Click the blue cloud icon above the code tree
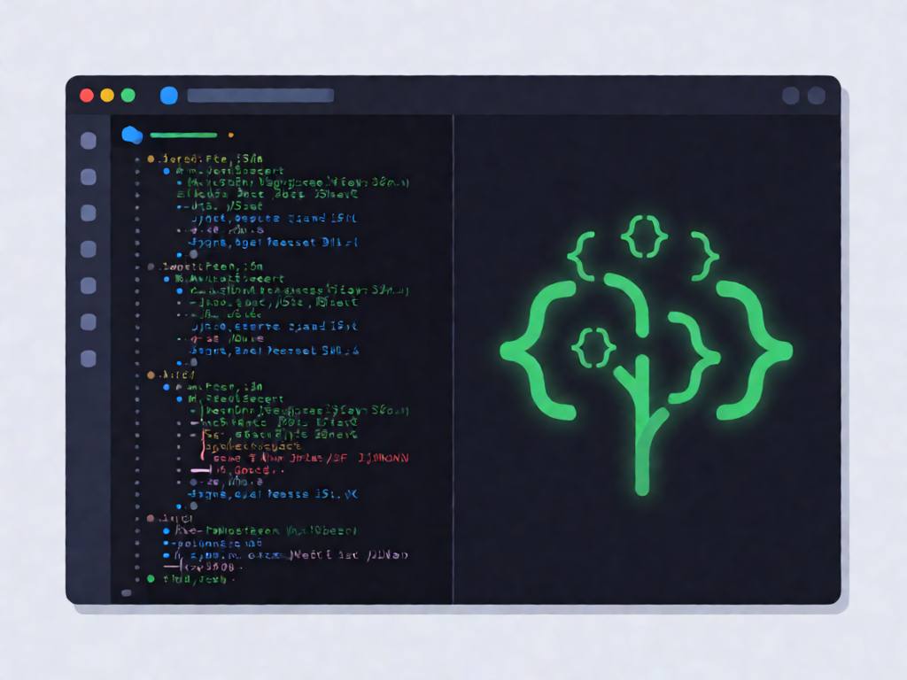This screenshot has width=907, height=680. click(x=133, y=135)
